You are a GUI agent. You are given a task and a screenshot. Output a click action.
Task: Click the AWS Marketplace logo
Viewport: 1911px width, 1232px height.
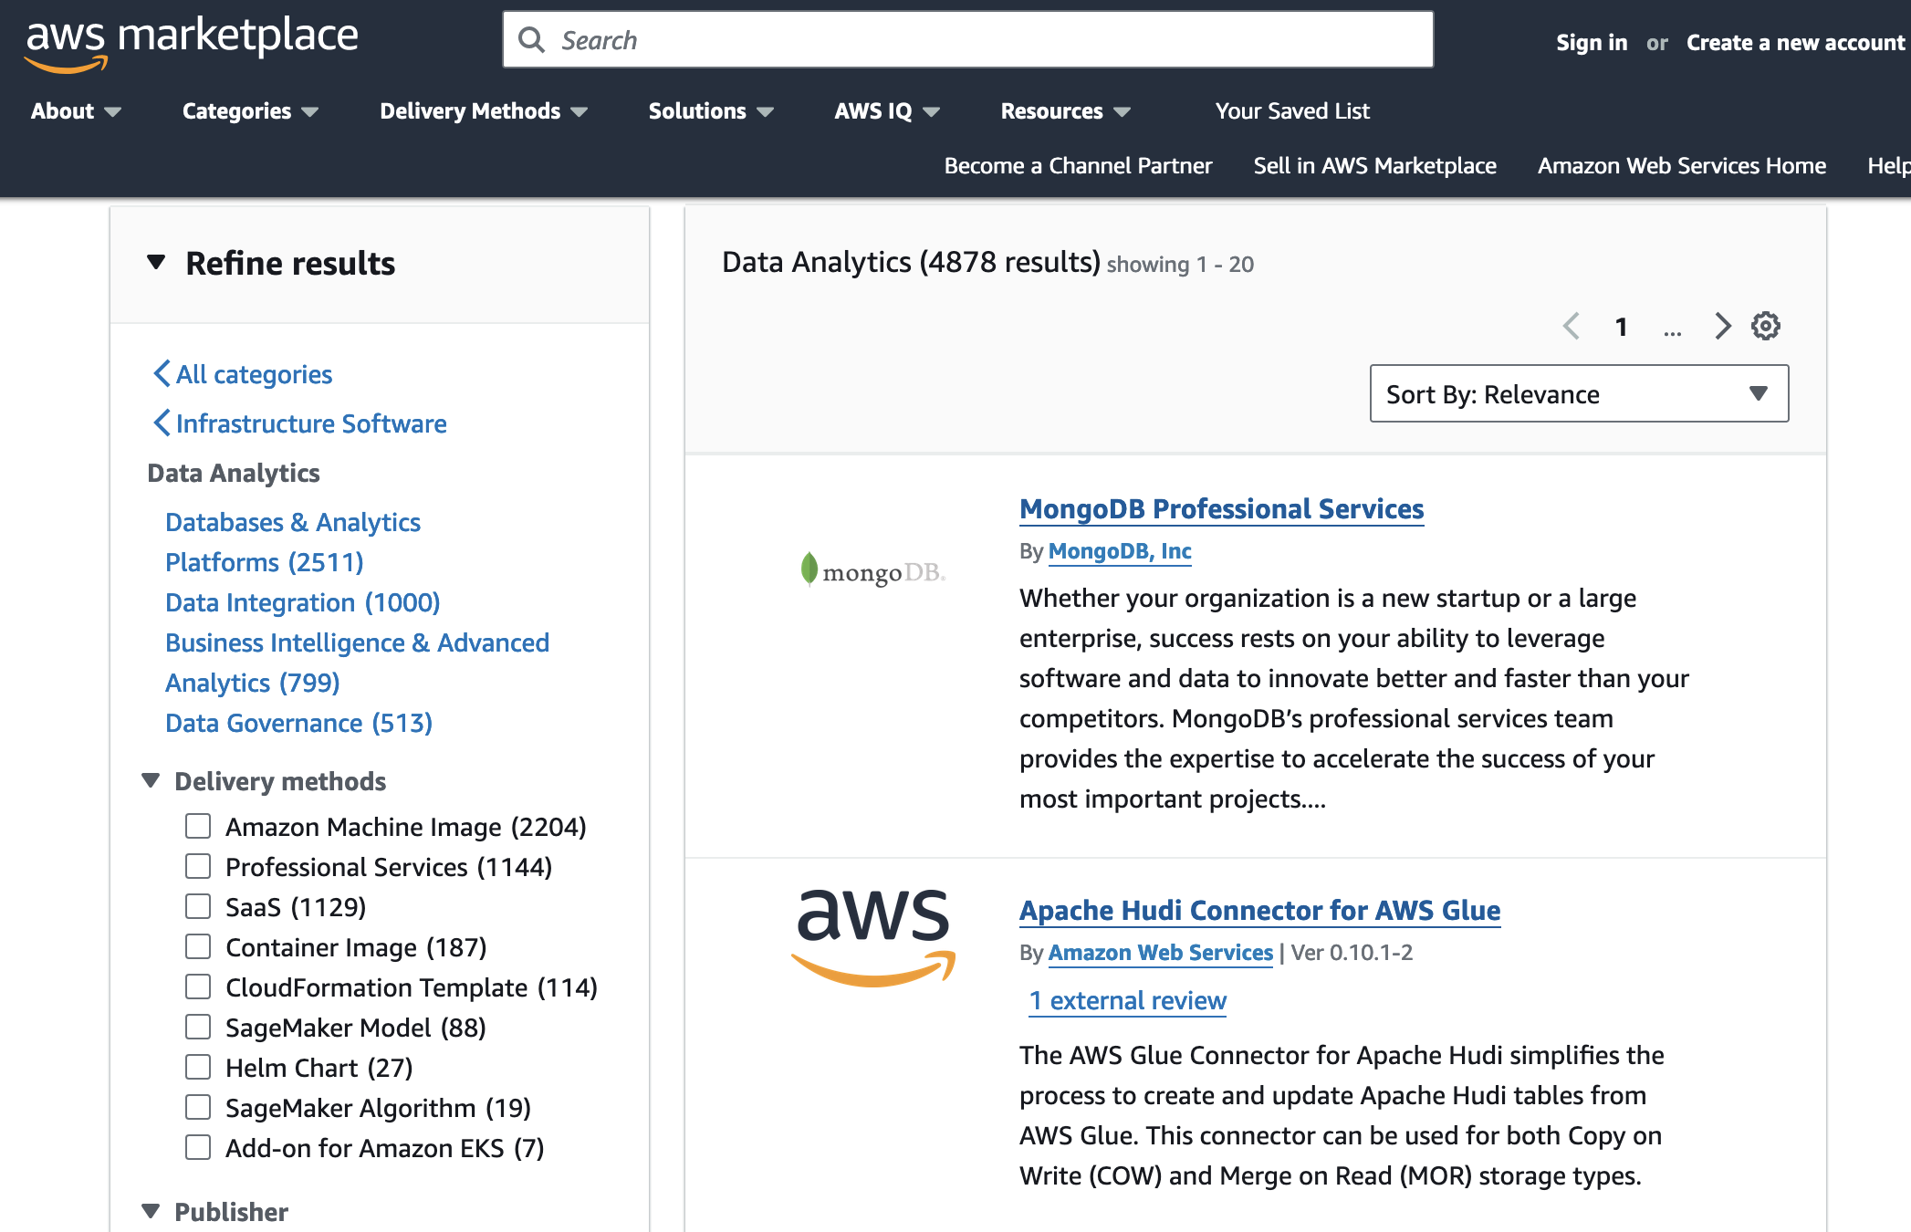point(192,42)
